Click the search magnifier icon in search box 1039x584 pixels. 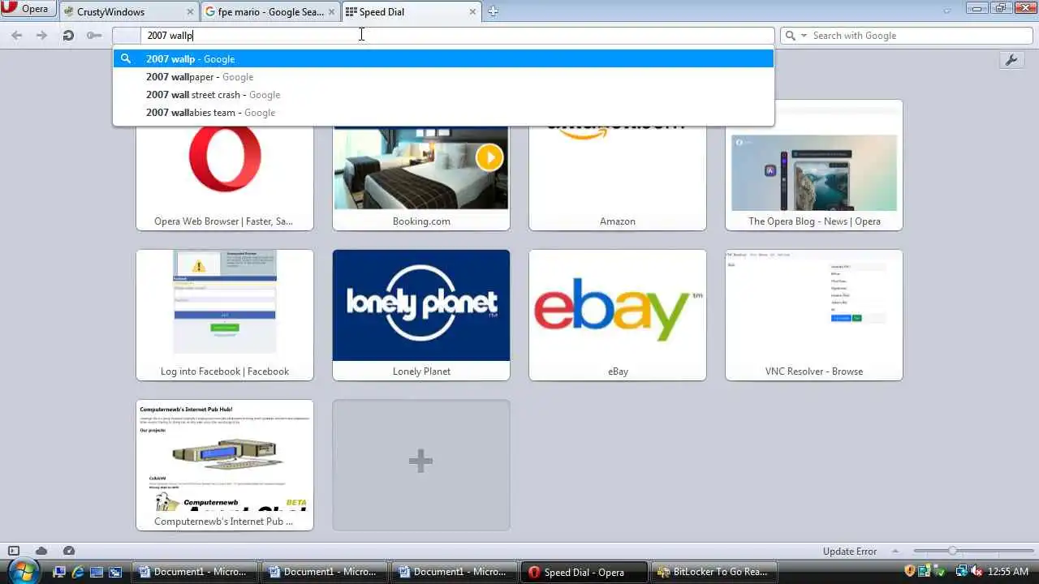[791, 36]
